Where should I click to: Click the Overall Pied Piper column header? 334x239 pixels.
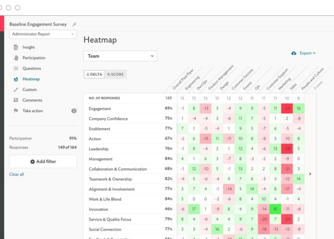pos(183,79)
